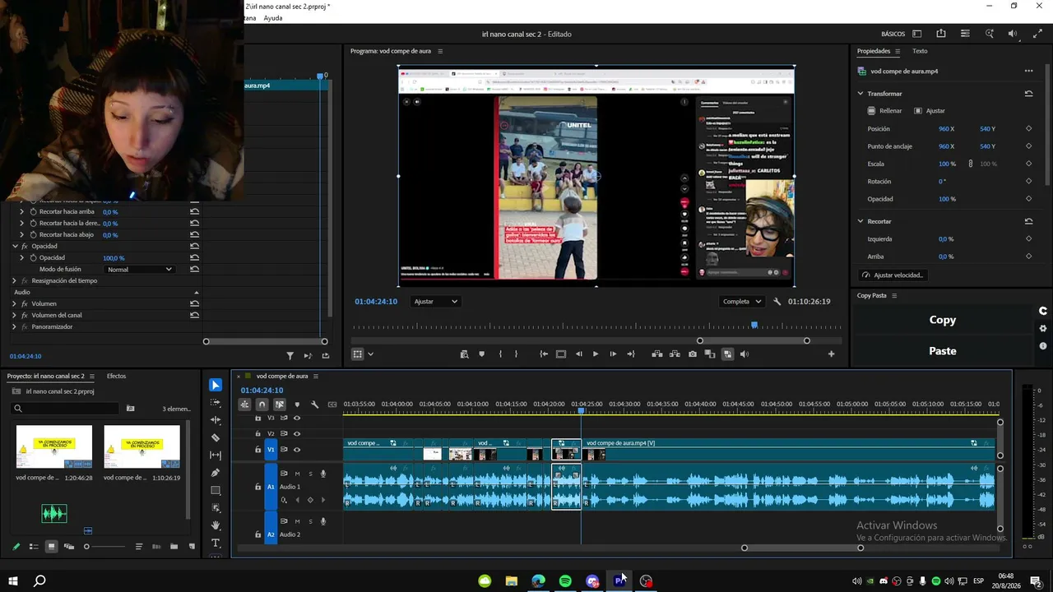Reset the Opacidad effect in Effect Controls
This screenshot has height=592, width=1053.
point(194,247)
